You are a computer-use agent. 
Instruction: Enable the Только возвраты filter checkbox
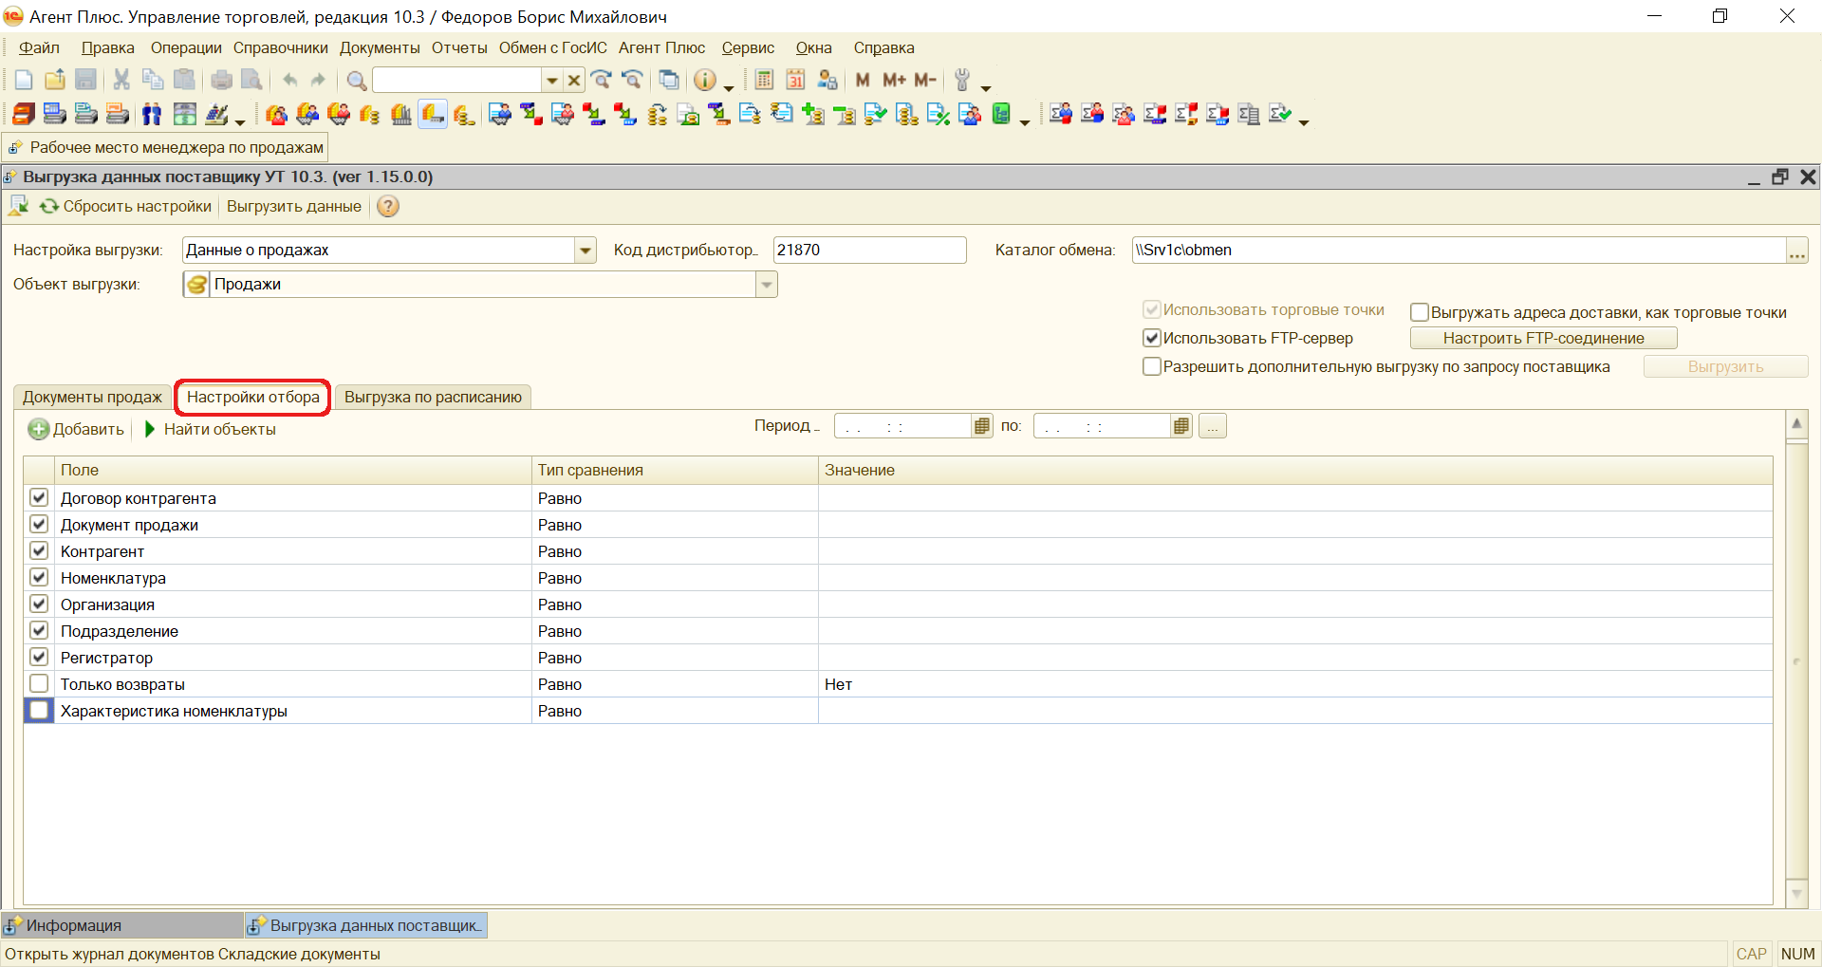[39, 683]
